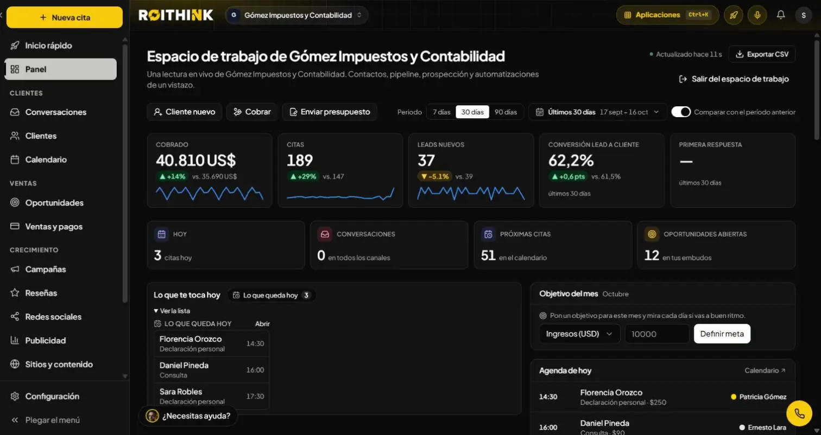821x435 pixels.
Task: Click Abrir next to Lo que queda hoy
Action: click(x=262, y=324)
